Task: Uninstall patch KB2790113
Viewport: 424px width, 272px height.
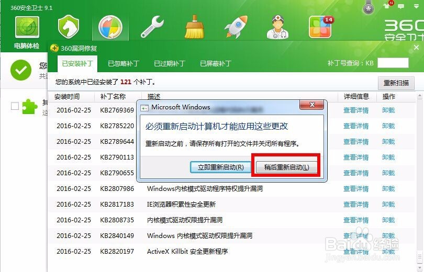Action: click(x=388, y=157)
